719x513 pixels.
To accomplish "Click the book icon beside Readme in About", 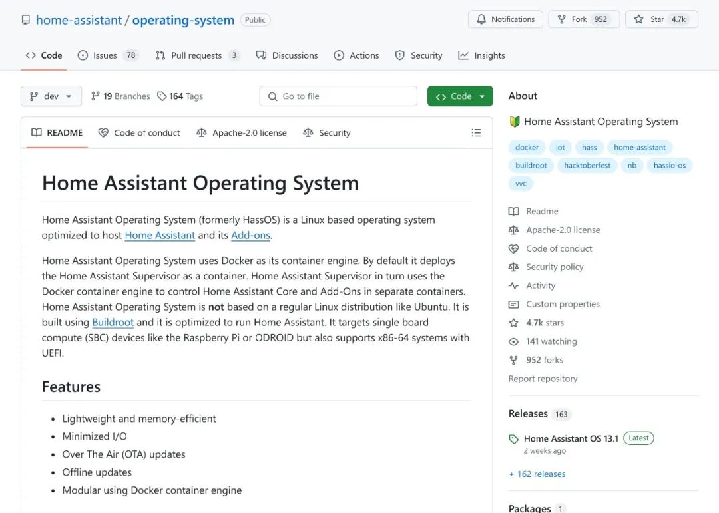I will click(513, 212).
